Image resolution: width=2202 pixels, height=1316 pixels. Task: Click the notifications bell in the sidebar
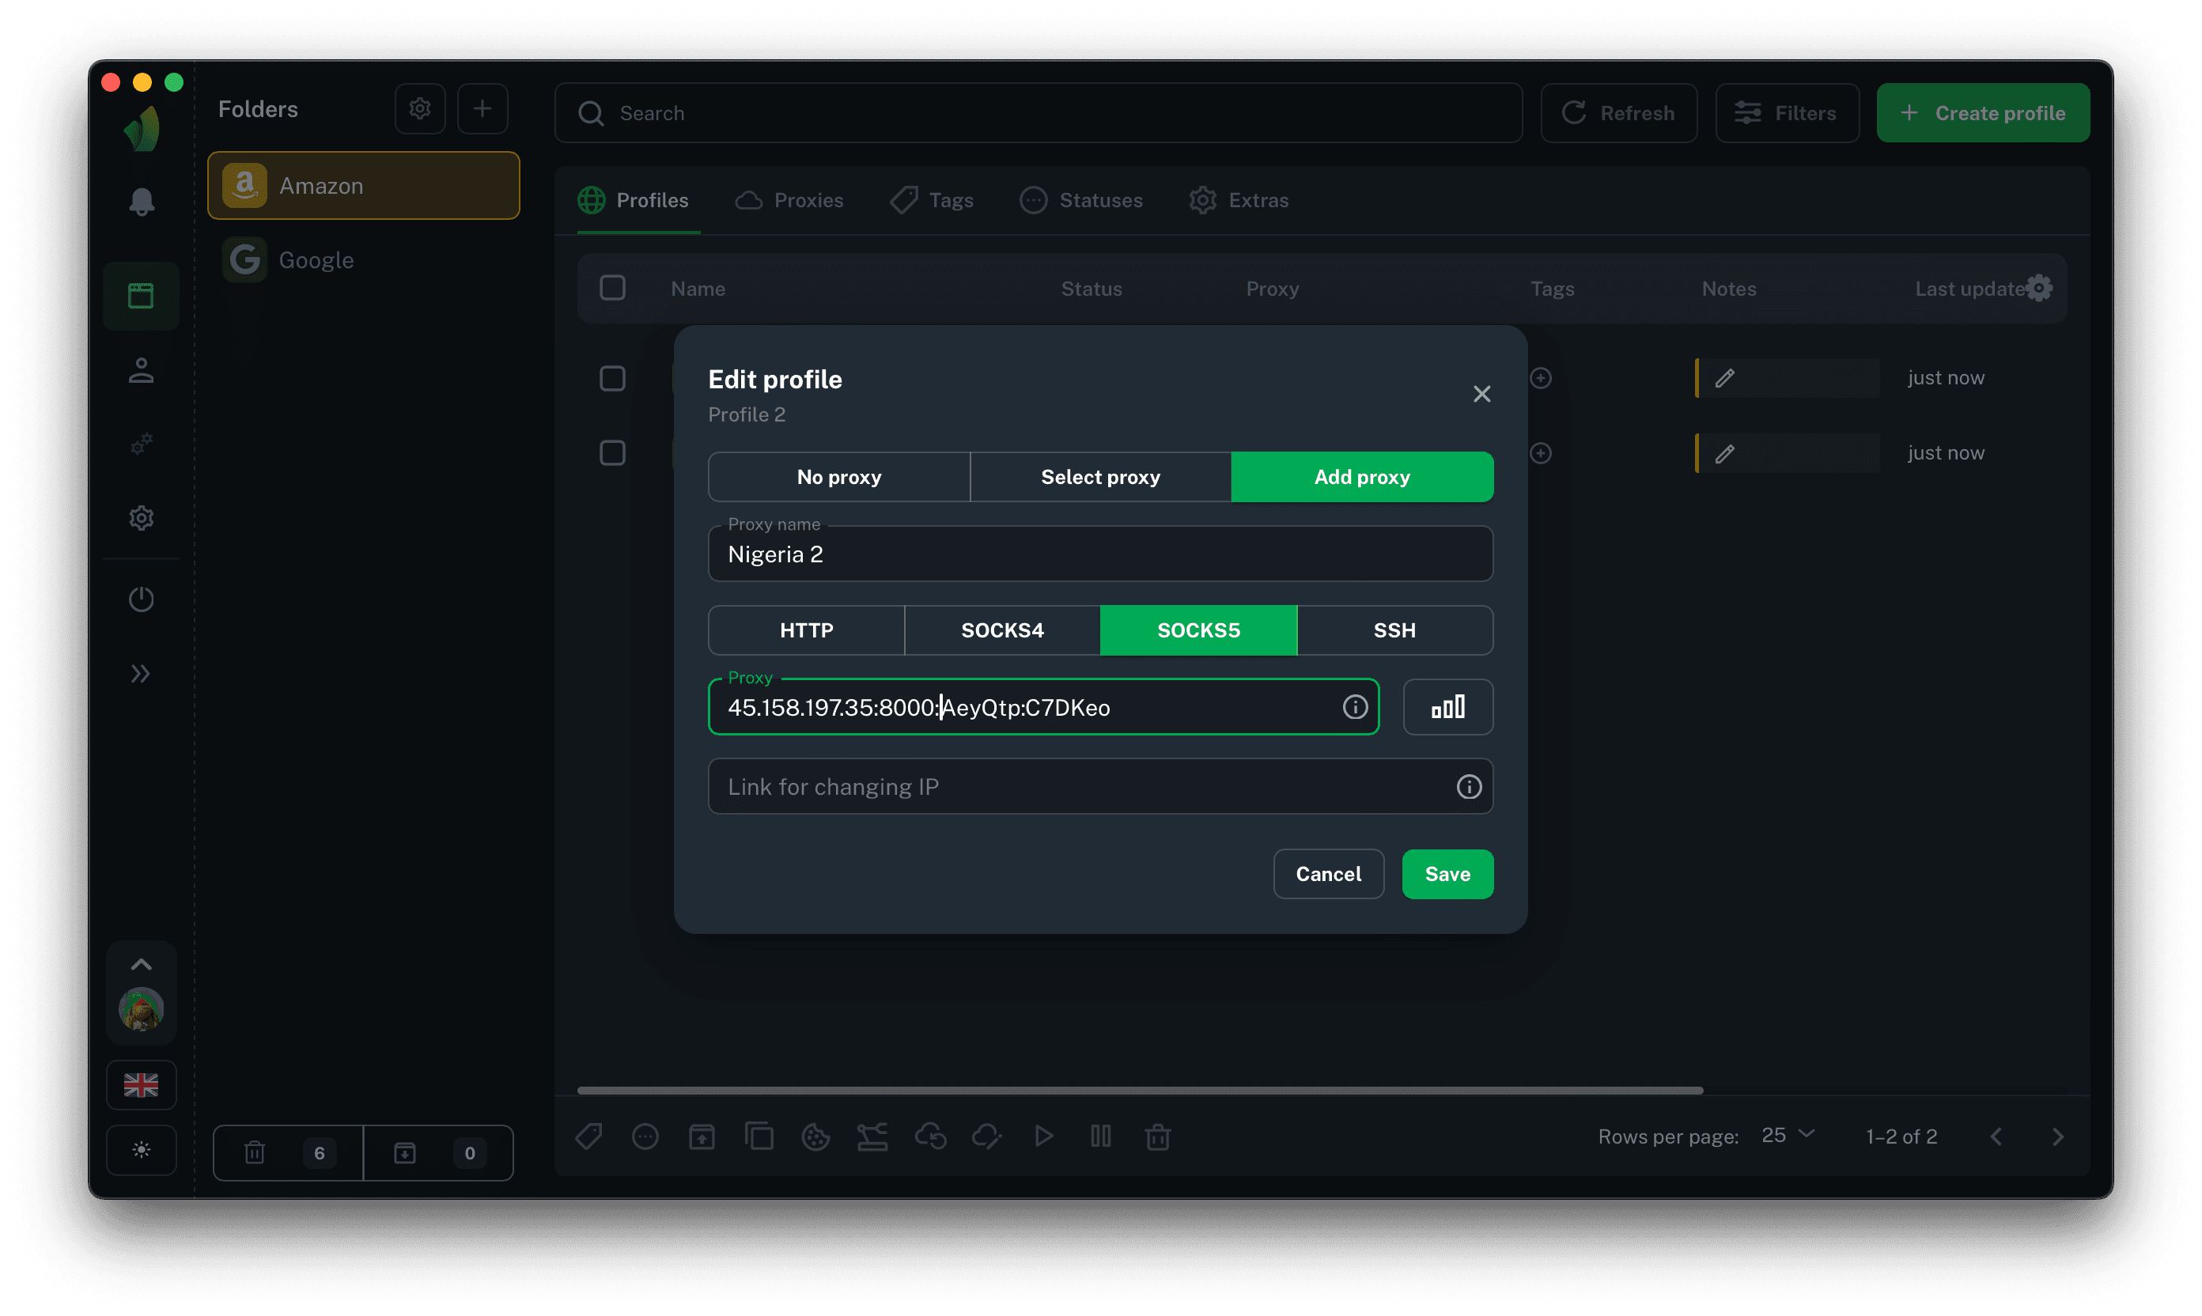pyautogui.click(x=141, y=202)
